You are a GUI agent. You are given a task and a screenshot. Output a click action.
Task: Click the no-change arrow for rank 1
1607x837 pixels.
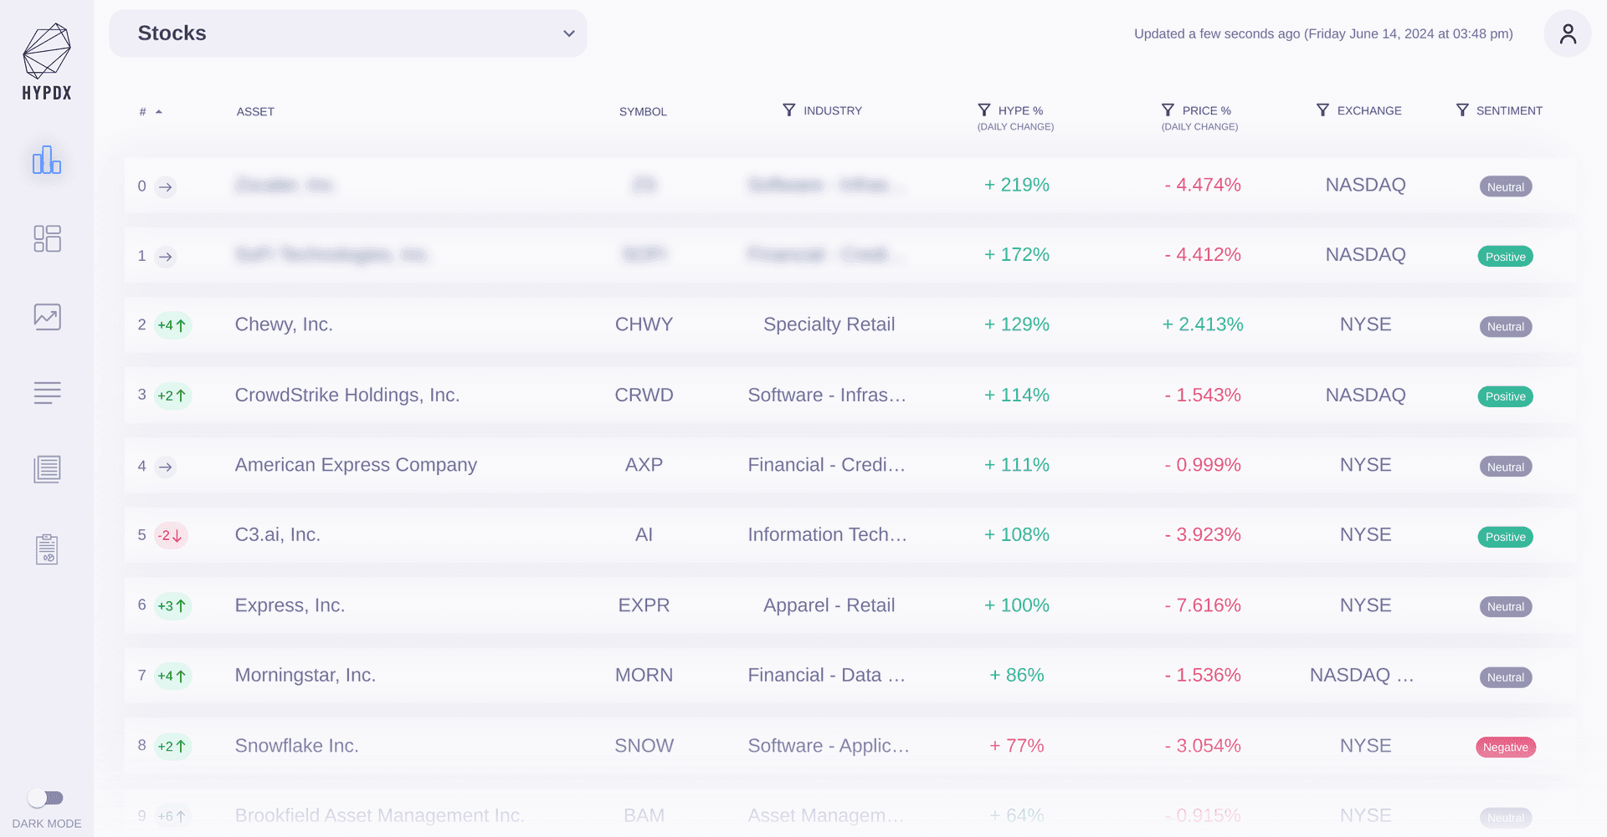coord(166,257)
